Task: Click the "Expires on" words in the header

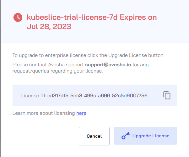Action: (138, 17)
